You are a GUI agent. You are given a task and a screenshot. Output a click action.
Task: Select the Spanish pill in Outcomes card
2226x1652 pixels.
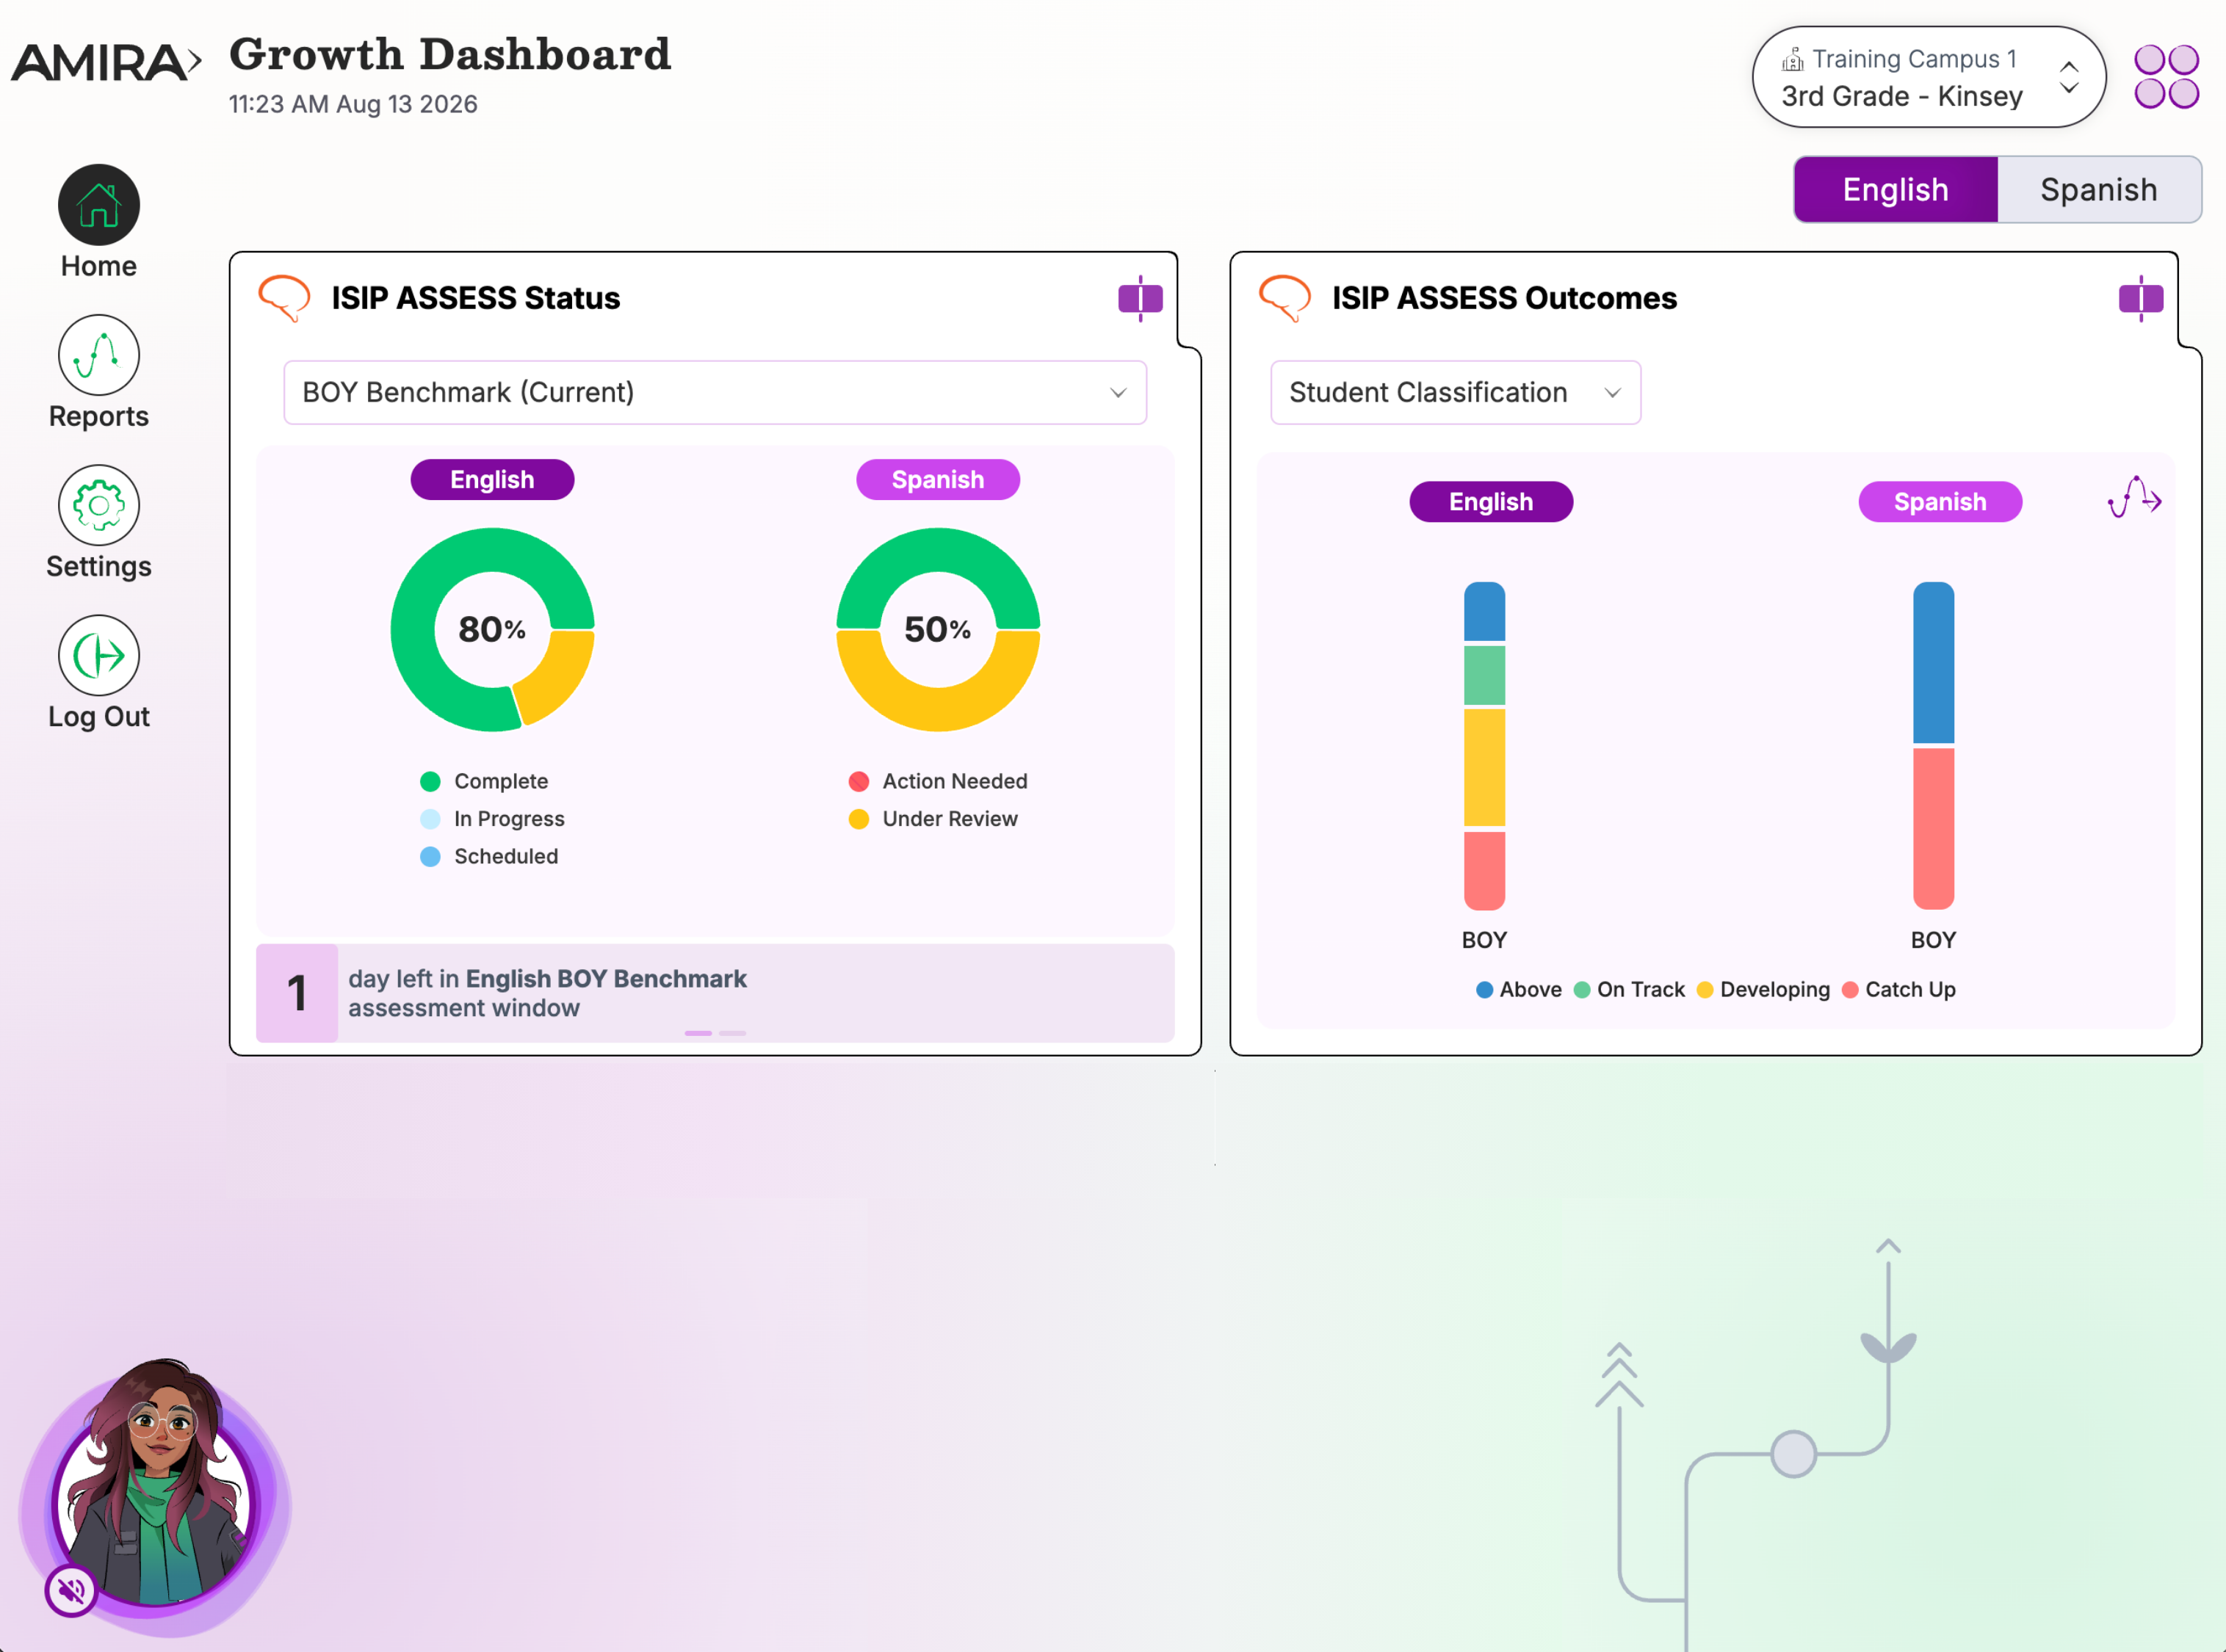pos(1939,501)
